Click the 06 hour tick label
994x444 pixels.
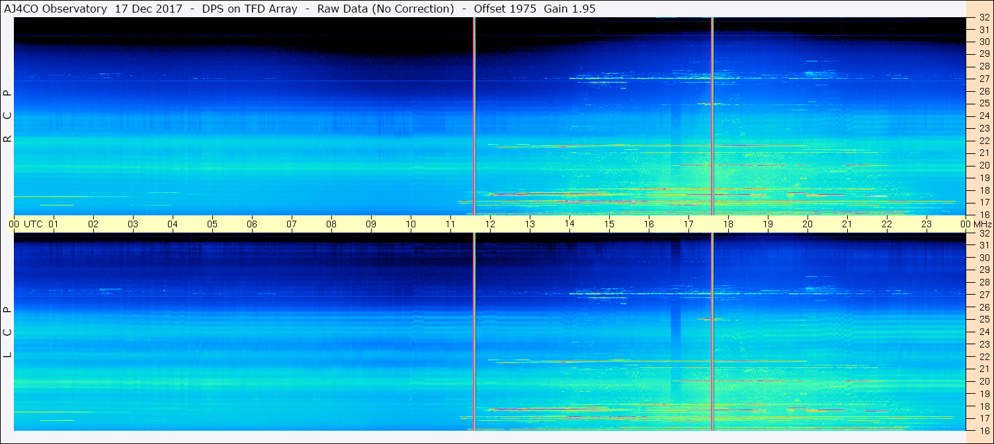252,224
